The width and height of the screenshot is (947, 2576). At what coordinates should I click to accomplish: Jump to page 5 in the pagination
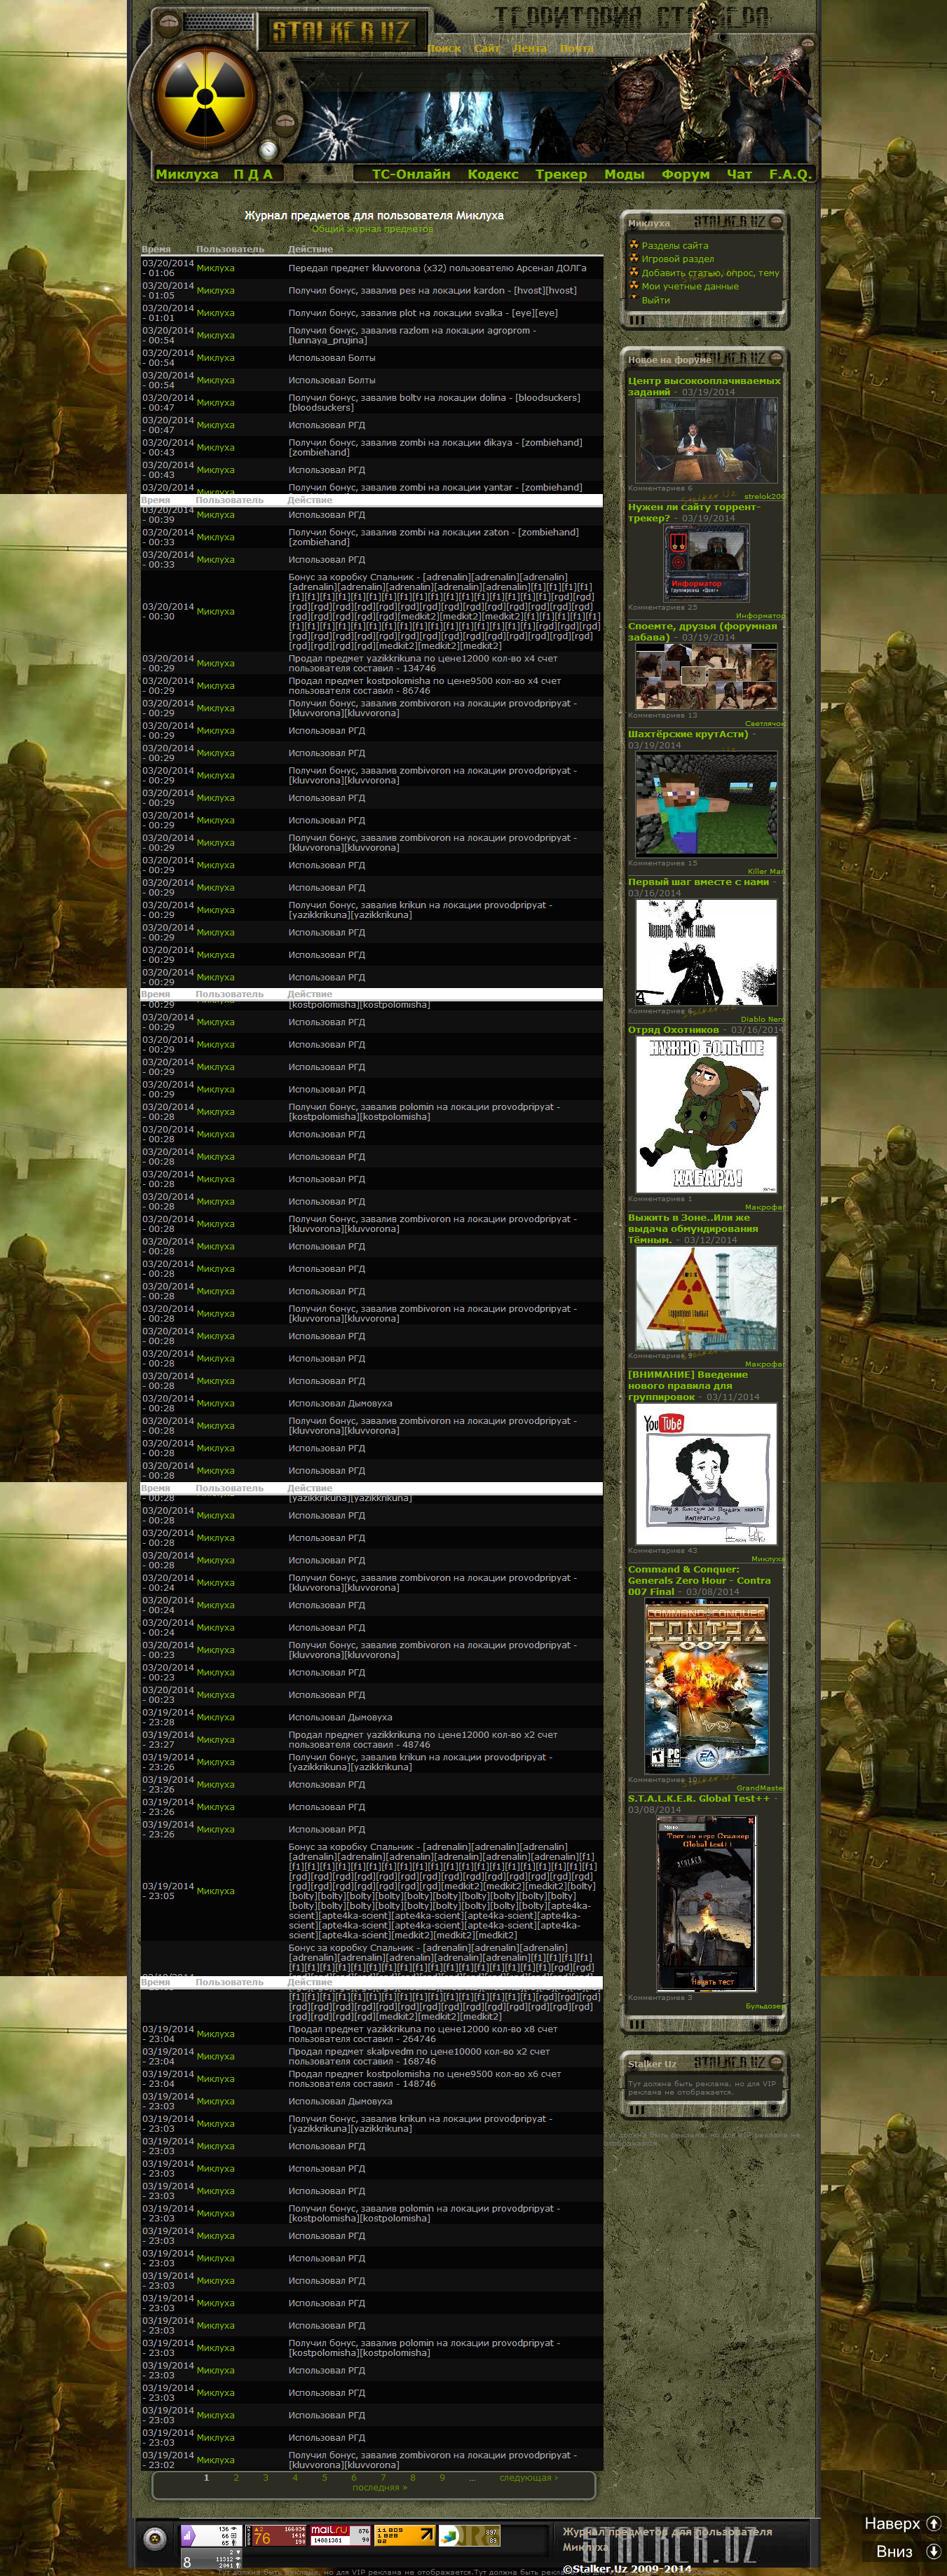[x=324, y=2478]
